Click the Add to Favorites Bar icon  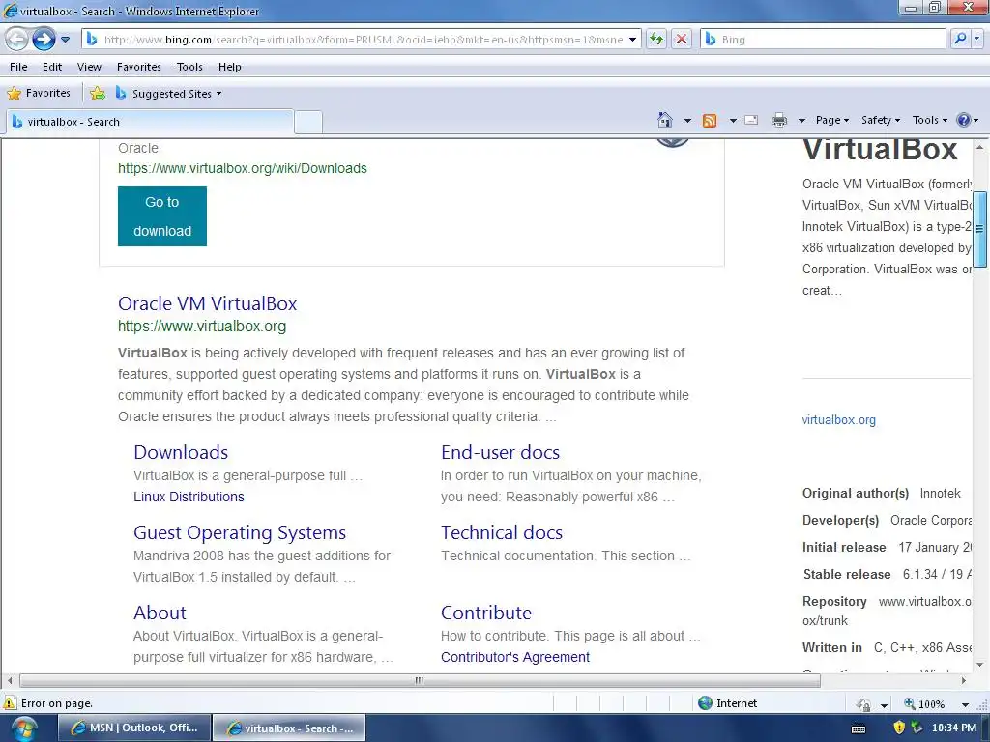point(98,94)
